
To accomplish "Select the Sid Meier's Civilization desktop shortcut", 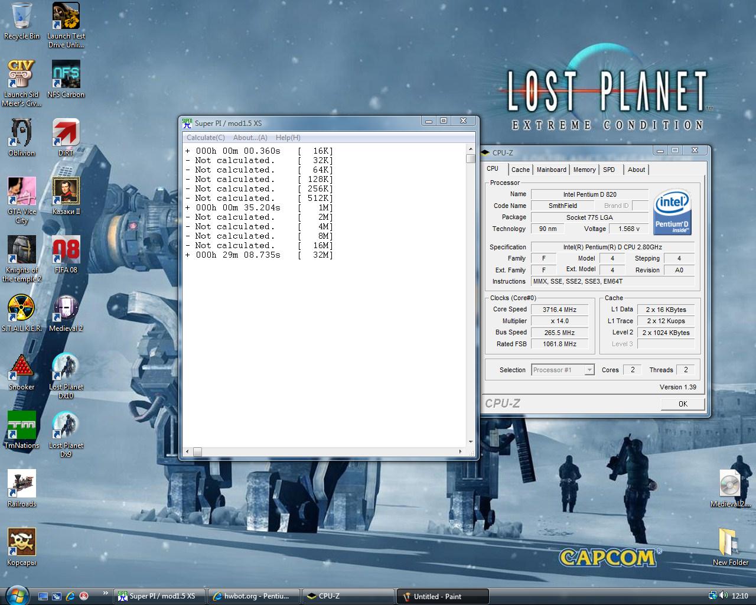I will (x=22, y=83).
